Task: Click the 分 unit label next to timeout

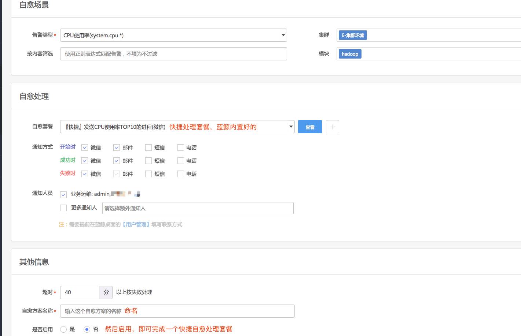Action: 106,292
